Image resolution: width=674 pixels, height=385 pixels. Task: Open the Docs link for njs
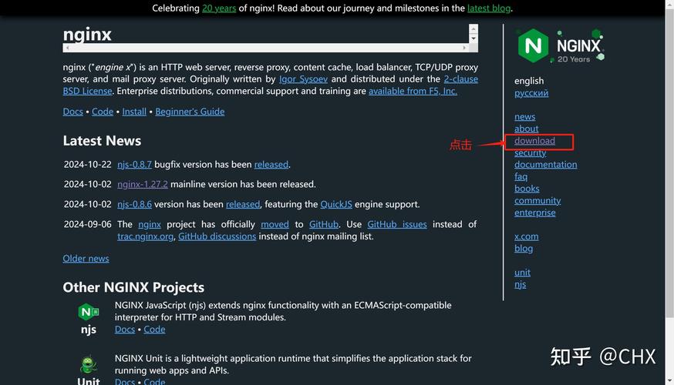click(125, 330)
